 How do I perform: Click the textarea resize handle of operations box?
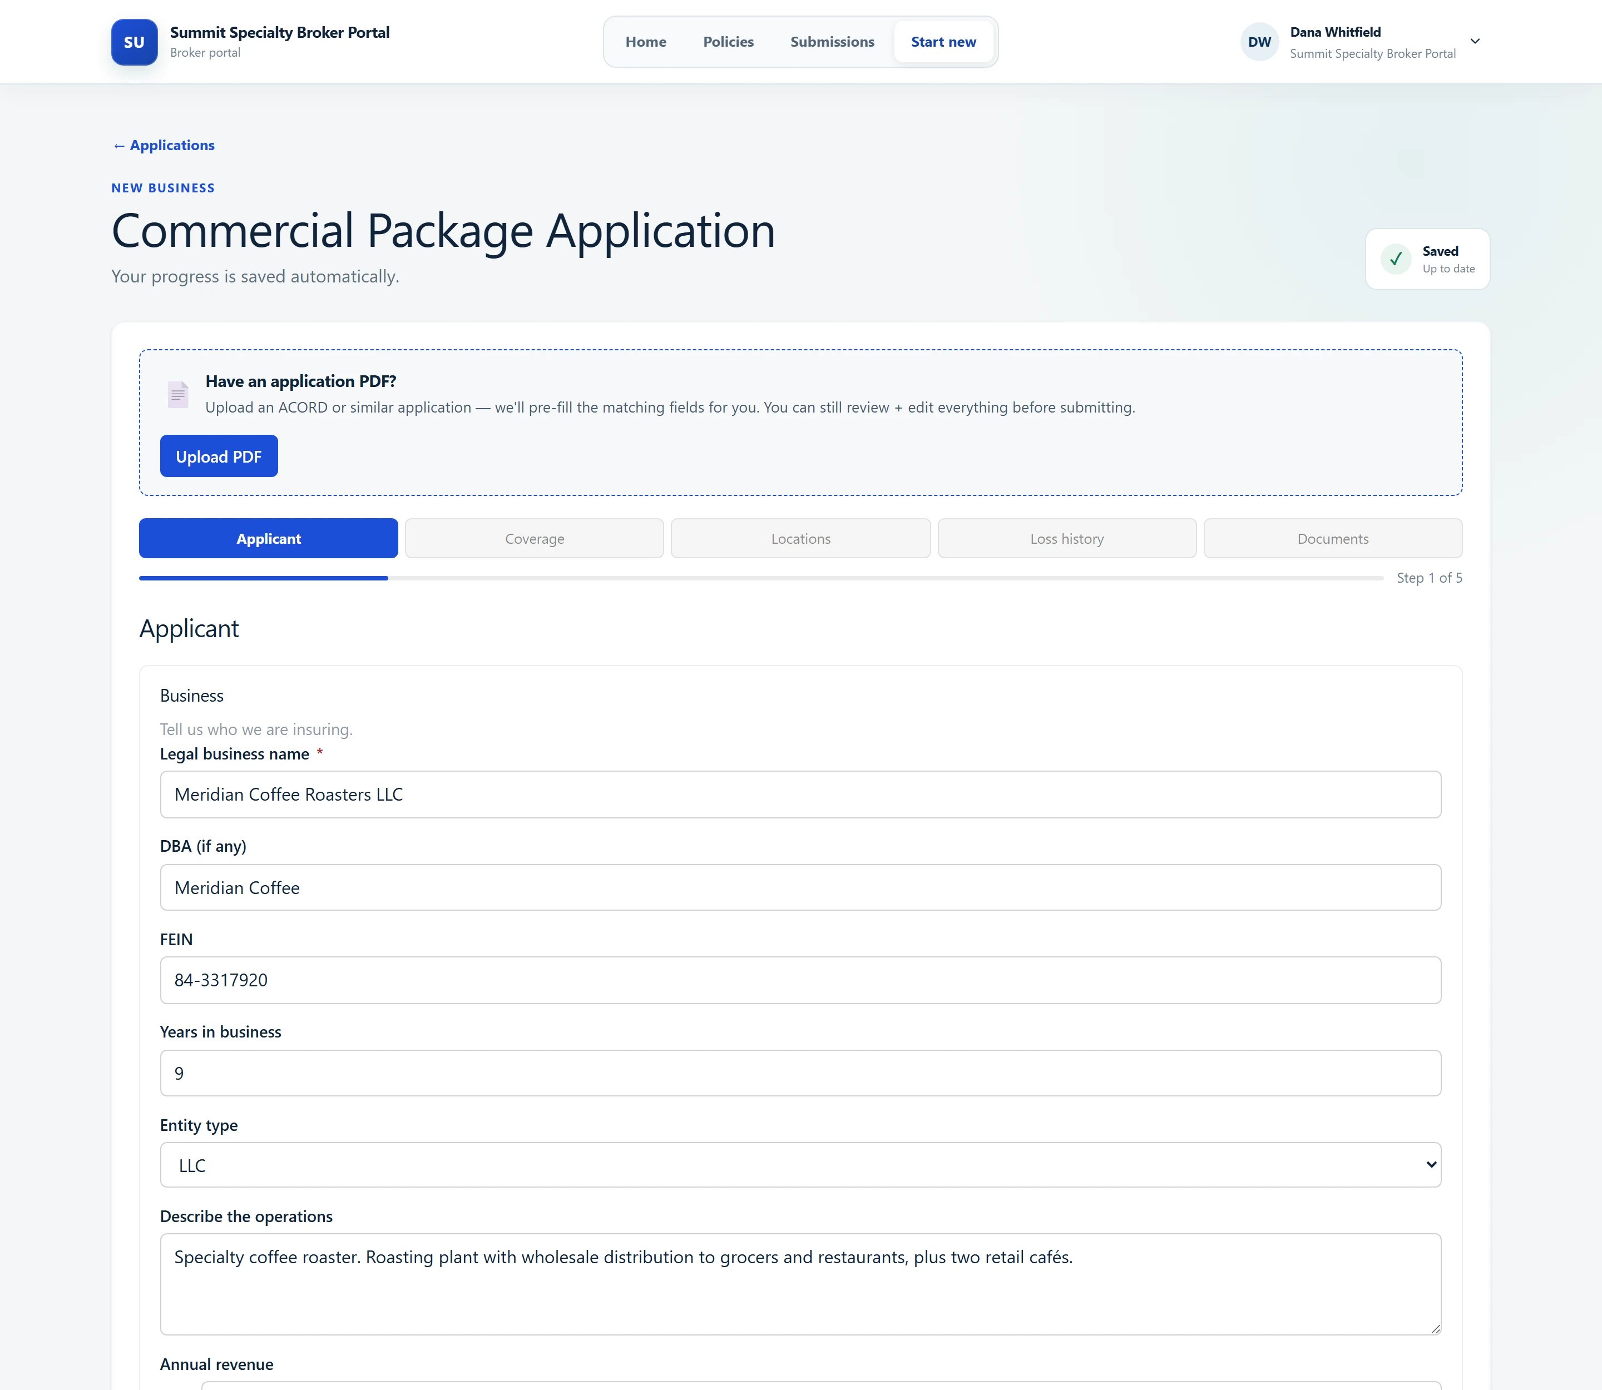1435,1329
